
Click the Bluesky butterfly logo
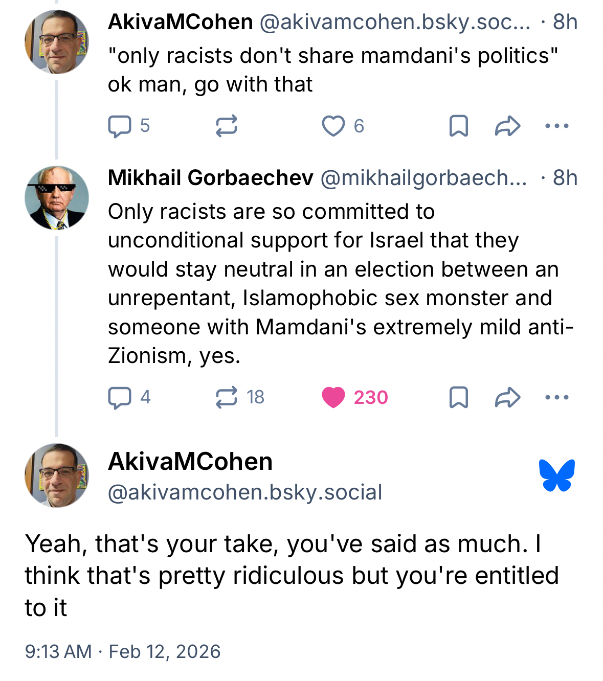click(x=556, y=475)
